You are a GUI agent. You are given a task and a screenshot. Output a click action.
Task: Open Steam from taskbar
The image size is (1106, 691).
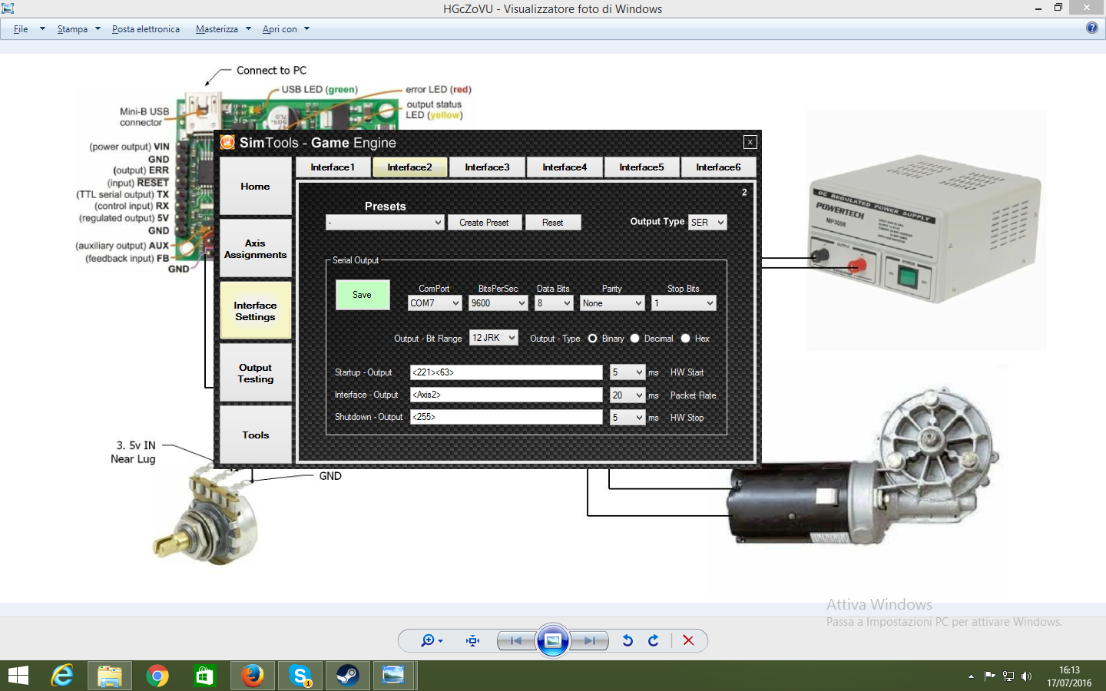point(347,676)
